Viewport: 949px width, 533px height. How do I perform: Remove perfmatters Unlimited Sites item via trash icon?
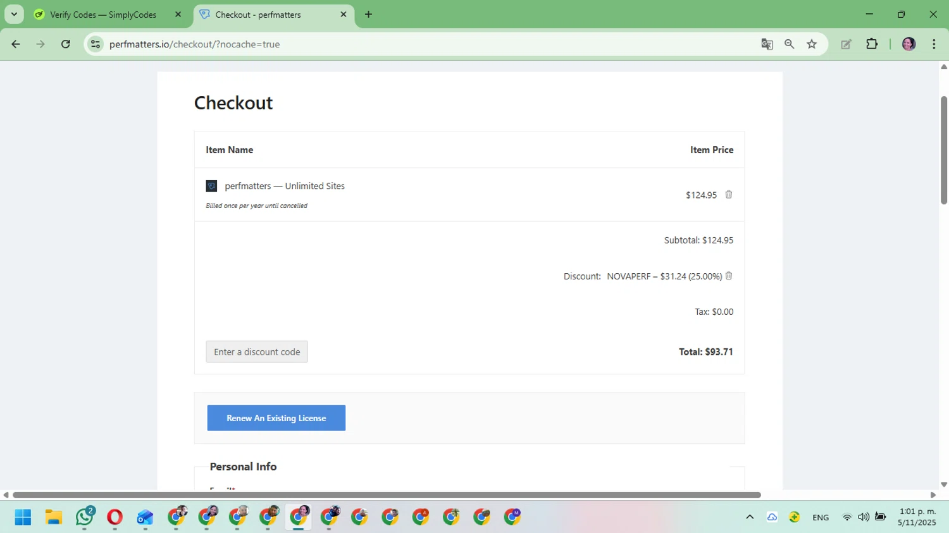[x=729, y=195]
